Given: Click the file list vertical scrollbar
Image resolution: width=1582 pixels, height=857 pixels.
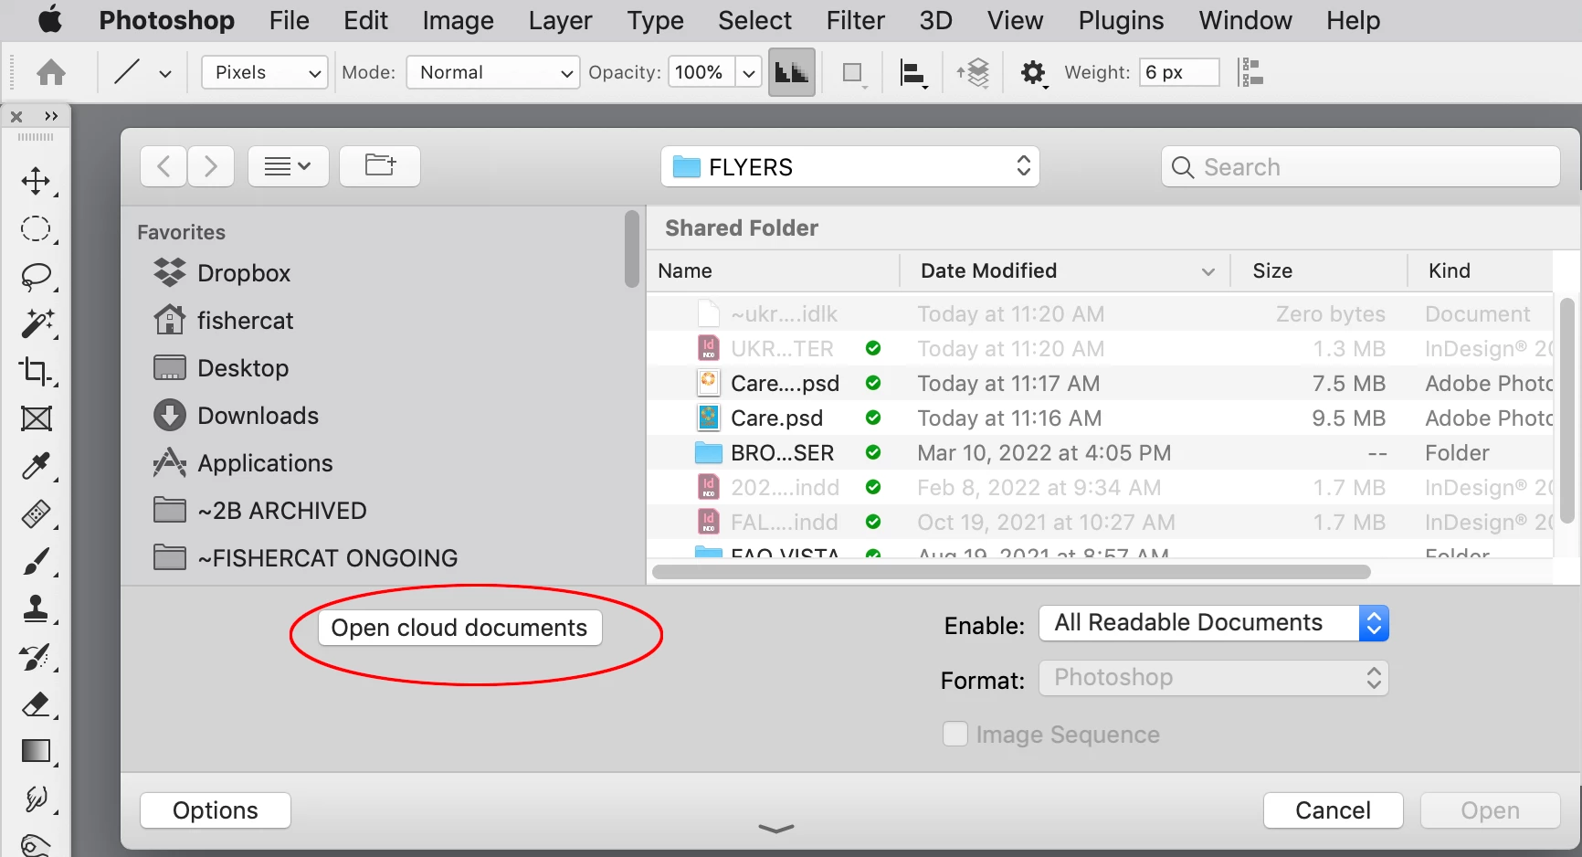Looking at the screenshot, I should click(1567, 410).
